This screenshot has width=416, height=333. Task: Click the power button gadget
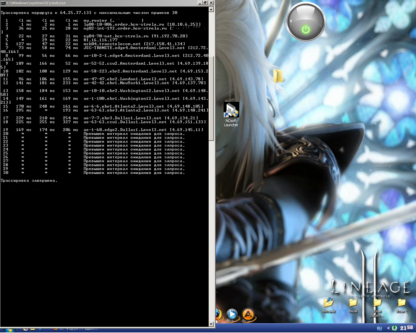click(305, 22)
